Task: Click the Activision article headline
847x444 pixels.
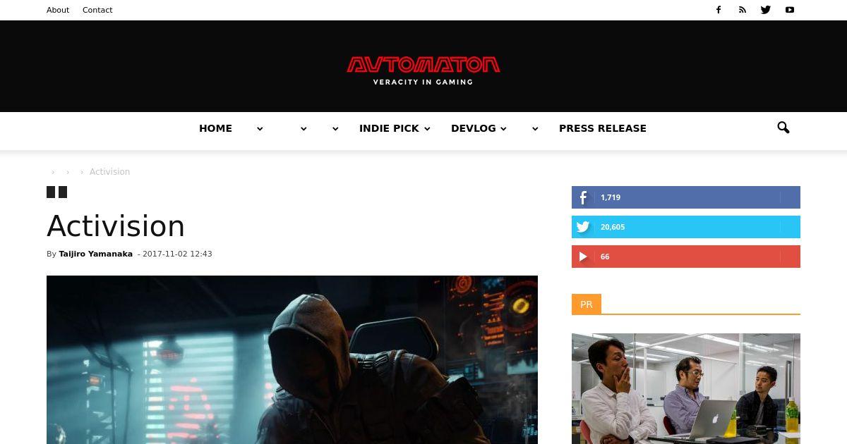Action: pyautogui.click(x=116, y=226)
